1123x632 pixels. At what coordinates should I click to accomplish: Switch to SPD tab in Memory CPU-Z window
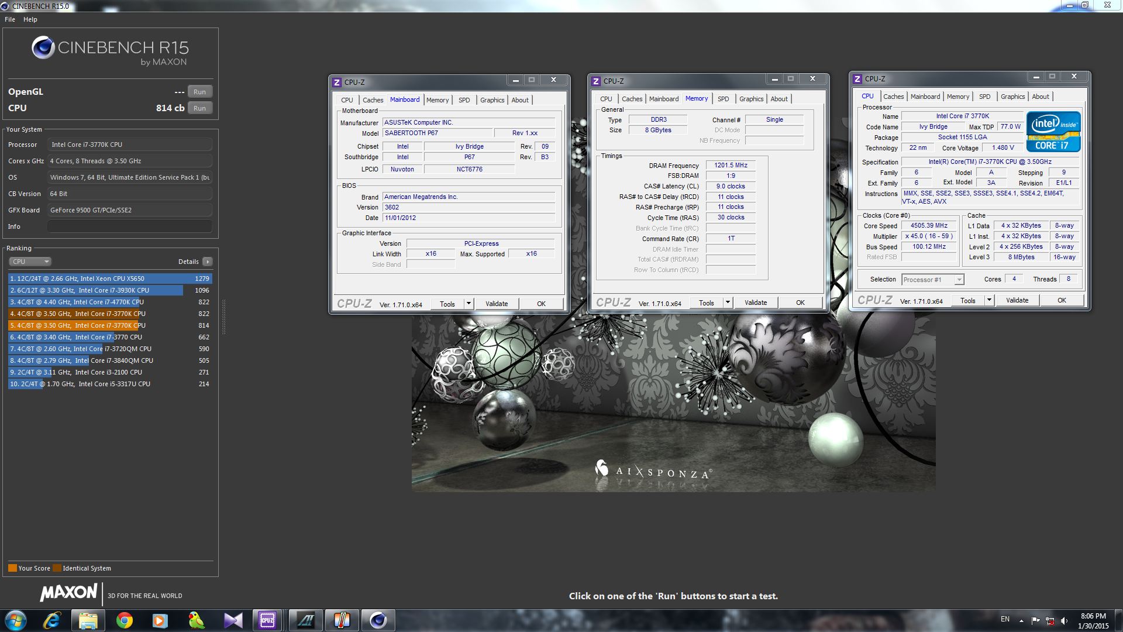[x=723, y=99]
